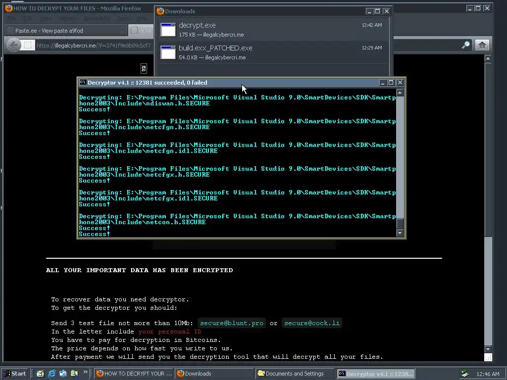Click 'To recover data you need decryptor.' line
This screenshot has width=507, height=380.
[x=120, y=299]
